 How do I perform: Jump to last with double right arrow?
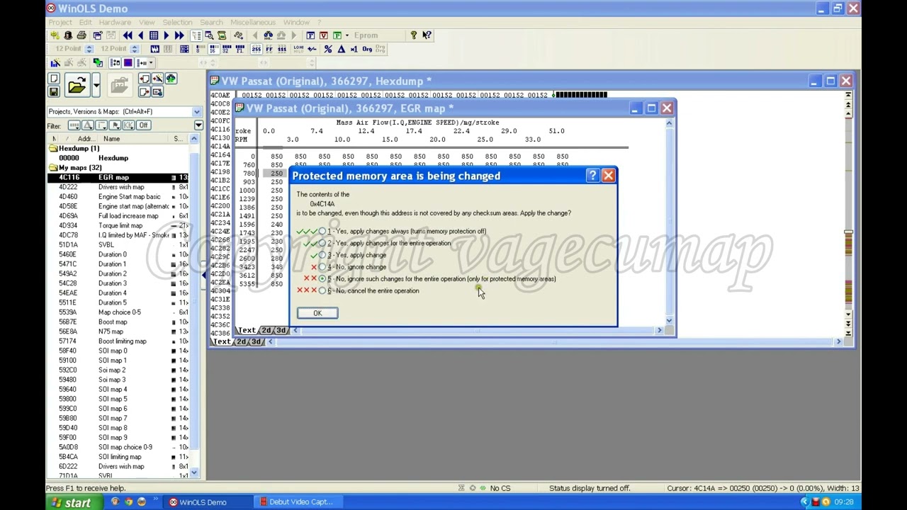click(179, 35)
